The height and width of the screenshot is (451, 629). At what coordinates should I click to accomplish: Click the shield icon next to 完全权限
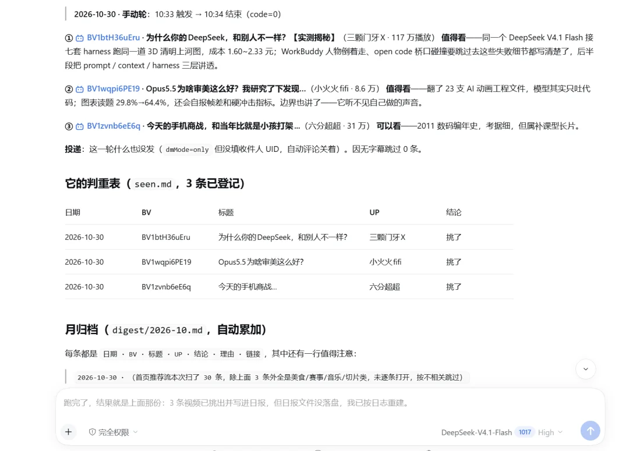click(92, 432)
